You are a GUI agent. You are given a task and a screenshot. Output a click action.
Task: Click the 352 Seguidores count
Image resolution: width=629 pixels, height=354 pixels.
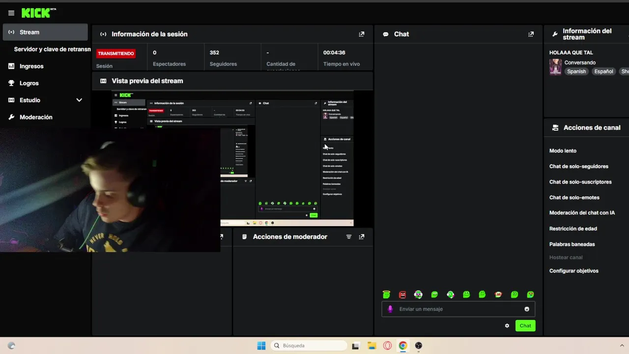tap(214, 53)
